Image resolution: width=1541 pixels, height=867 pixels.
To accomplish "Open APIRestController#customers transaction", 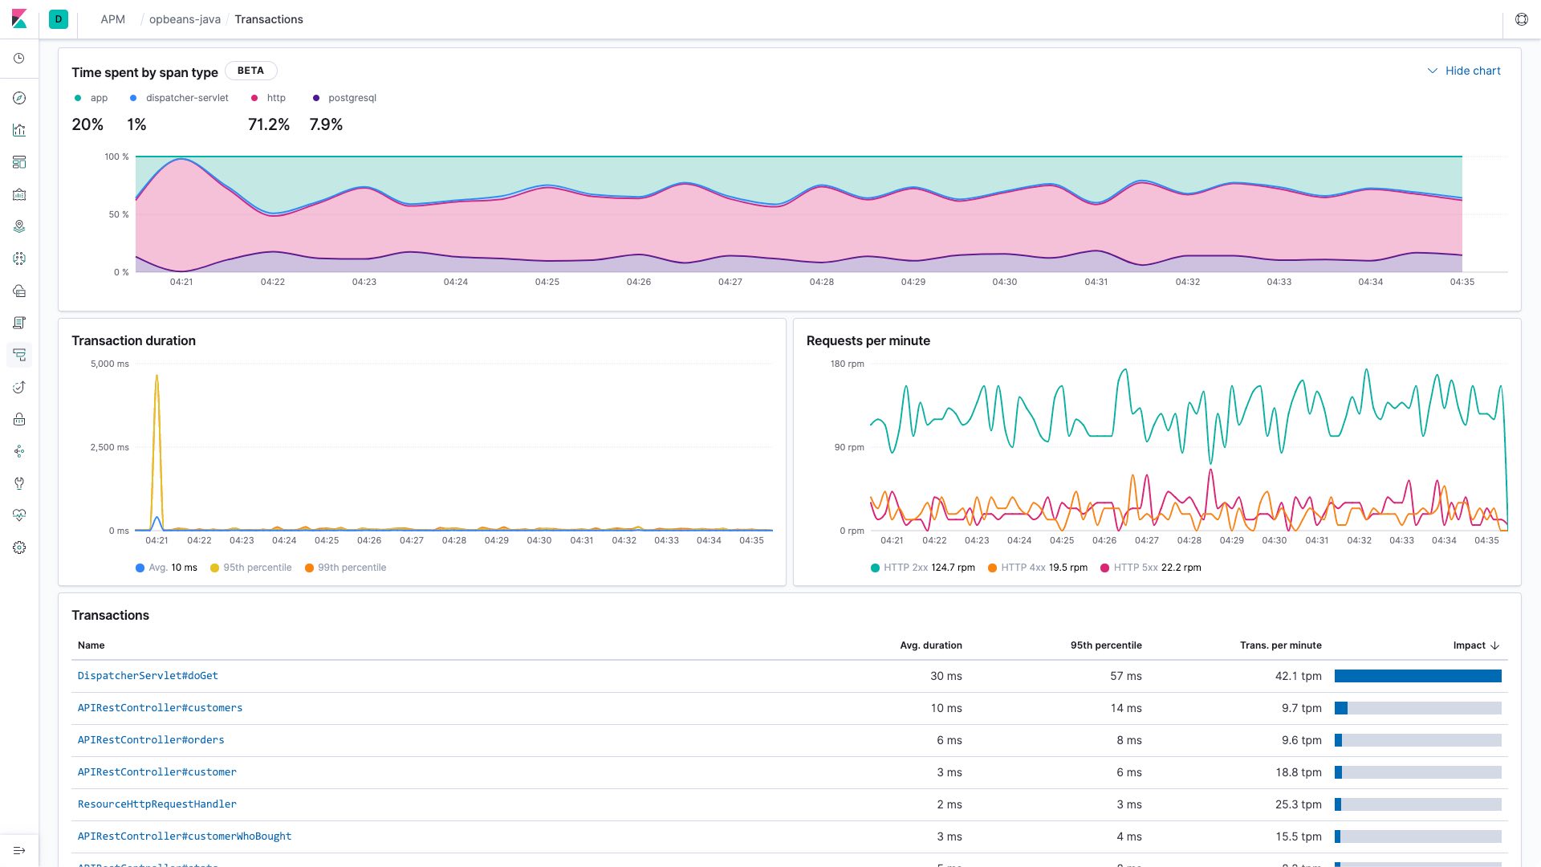I will pos(160,708).
